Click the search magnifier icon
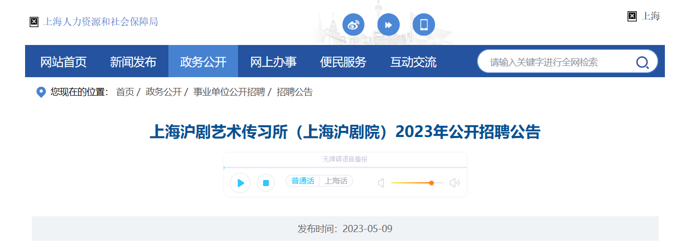Image resolution: width=691 pixels, height=251 pixels. click(x=642, y=62)
